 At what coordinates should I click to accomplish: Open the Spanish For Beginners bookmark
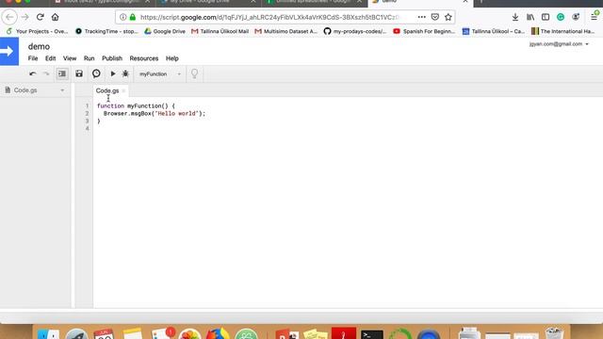[424, 31]
